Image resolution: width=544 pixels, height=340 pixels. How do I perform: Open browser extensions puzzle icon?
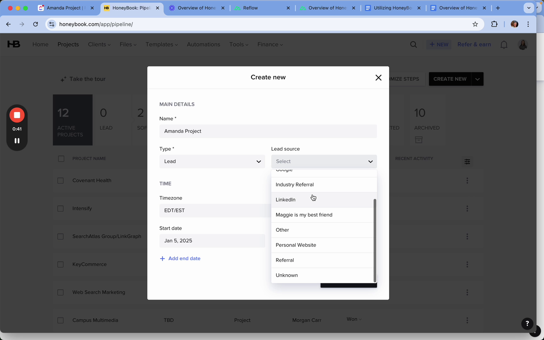tap(494, 24)
